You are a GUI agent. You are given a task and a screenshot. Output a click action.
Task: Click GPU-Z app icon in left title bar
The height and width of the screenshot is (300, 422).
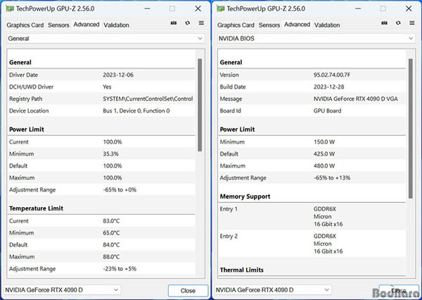coord(10,8)
